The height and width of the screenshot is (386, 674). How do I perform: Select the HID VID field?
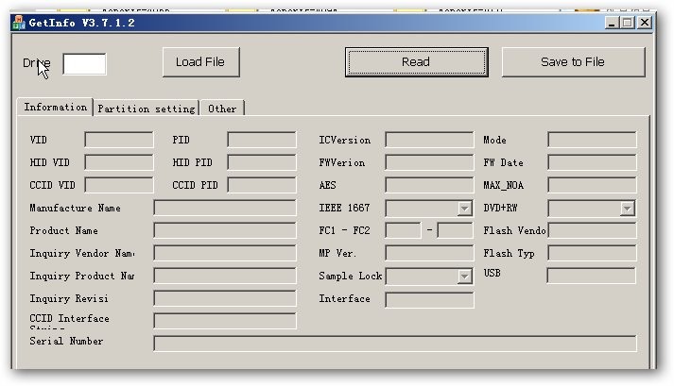point(119,162)
